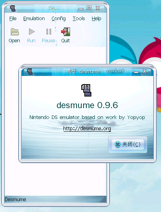The image size is (161, 212).
Task: Click the '关于 desmume' dialog title
Action: pos(84,72)
